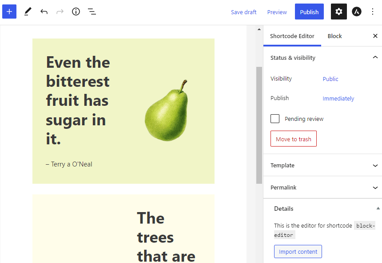This screenshot has height=263, width=382.
Task: Open the block inserter plus button
Action: pos(9,12)
